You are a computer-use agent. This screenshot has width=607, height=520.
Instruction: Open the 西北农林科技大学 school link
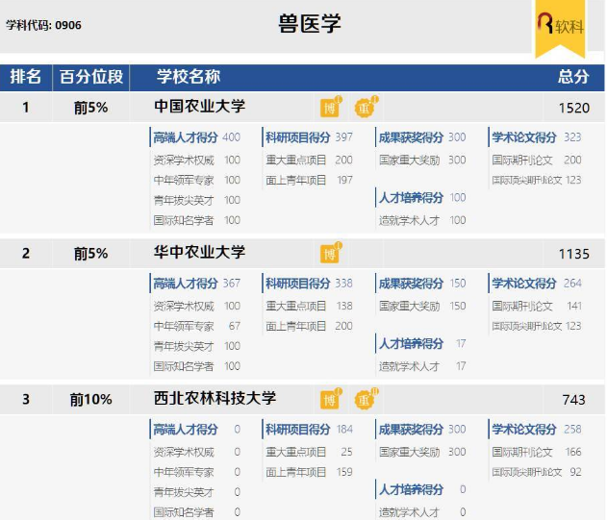215,398
